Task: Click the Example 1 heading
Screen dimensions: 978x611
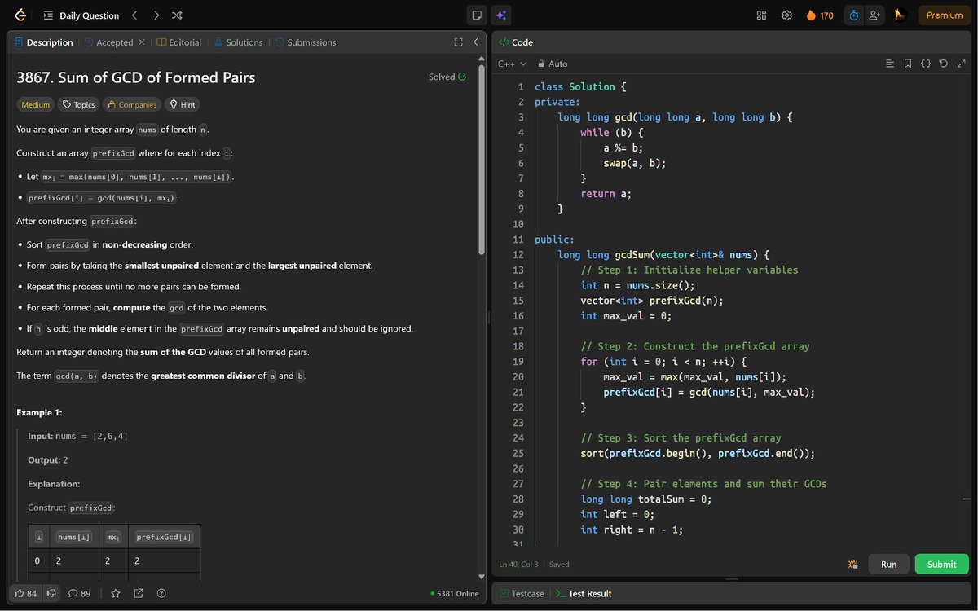Action: (39, 413)
